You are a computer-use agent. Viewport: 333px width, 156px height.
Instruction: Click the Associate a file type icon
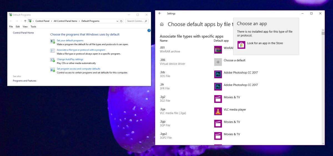pyautogui.click(x=52, y=51)
